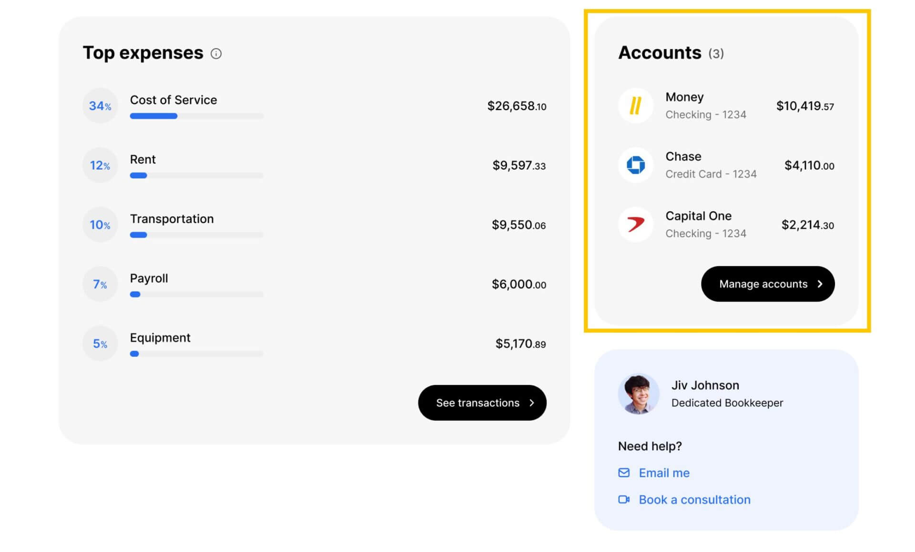Image resolution: width=915 pixels, height=552 pixels.
Task: Click the Equipment progress bar
Action: tap(196, 354)
